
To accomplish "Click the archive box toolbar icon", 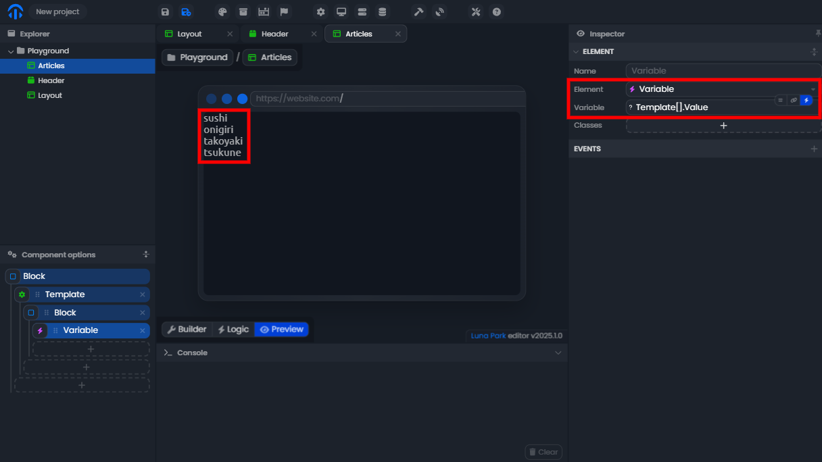I will pyautogui.click(x=243, y=12).
